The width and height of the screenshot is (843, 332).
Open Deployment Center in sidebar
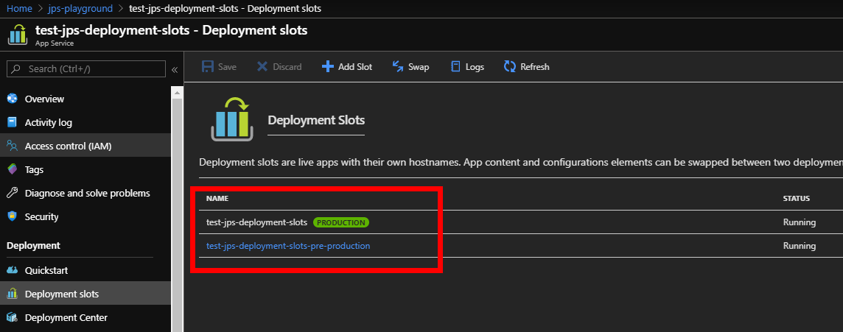pyautogui.click(x=66, y=317)
